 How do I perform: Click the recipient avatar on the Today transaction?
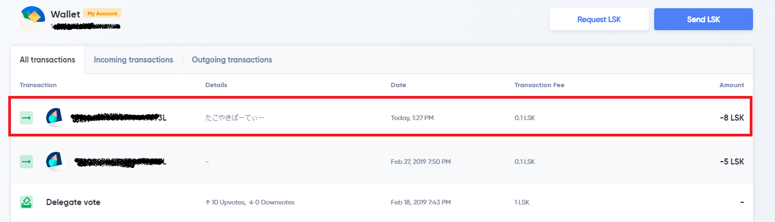point(54,117)
